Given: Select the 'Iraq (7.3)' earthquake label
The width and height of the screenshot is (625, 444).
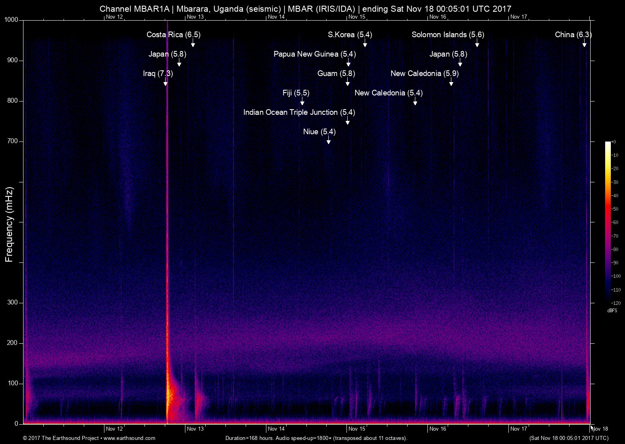Looking at the screenshot, I should coord(158,73).
